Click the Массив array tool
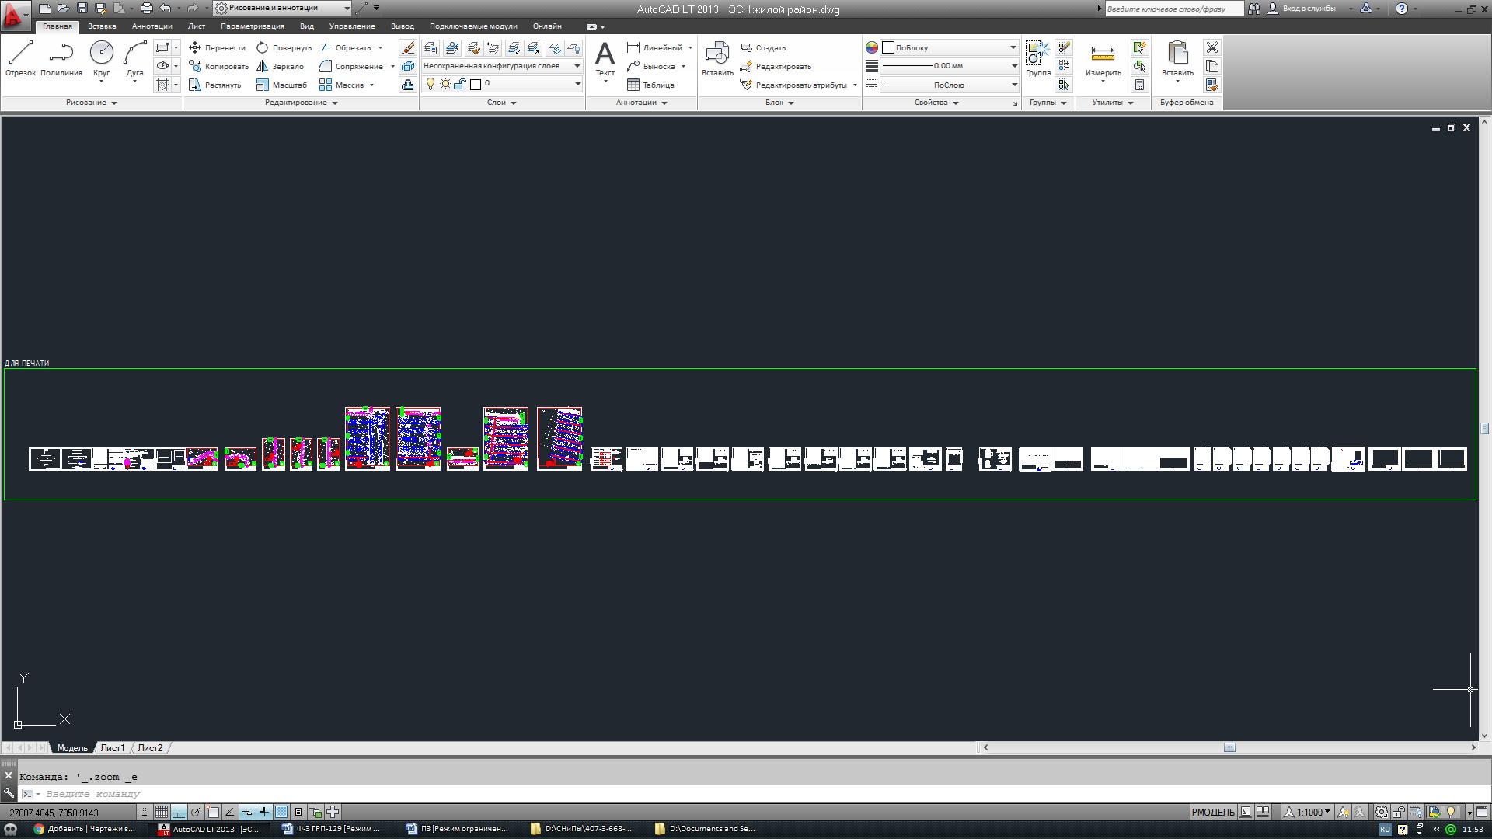Viewport: 1492px width, 839px height. coord(342,85)
